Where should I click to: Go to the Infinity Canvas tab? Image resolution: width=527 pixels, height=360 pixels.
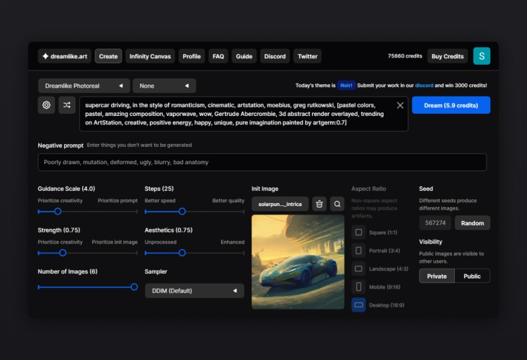click(150, 56)
